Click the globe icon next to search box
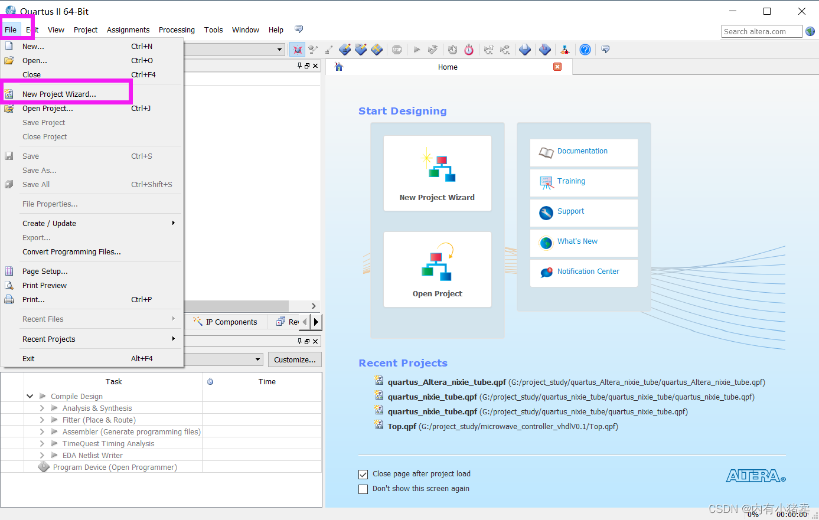 [810, 31]
